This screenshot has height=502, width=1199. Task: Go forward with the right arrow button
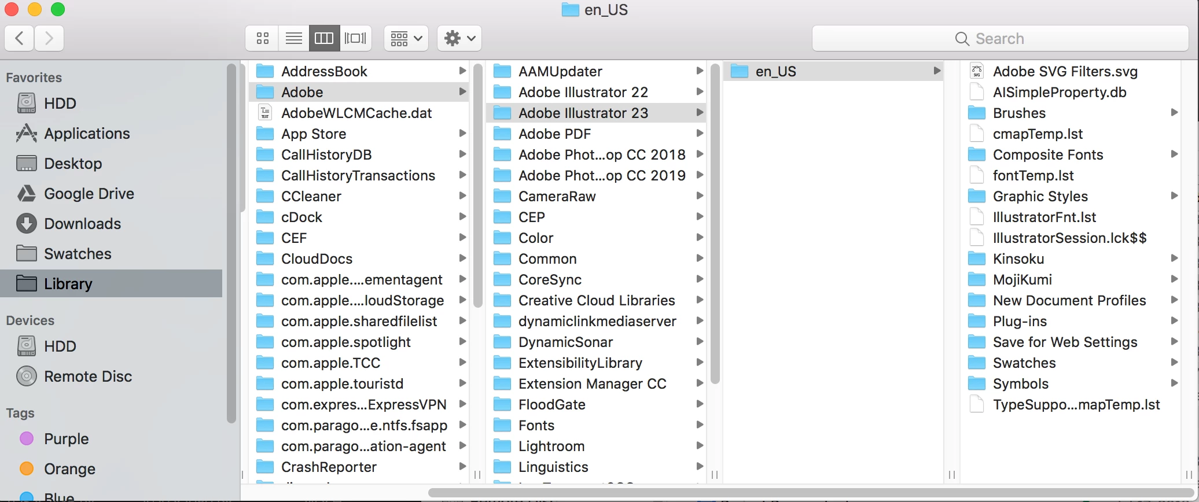(49, 39)
